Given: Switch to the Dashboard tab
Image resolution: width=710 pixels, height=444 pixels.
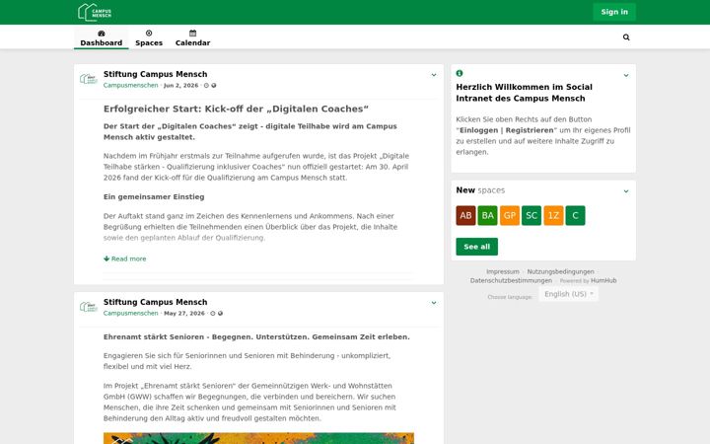Looking at the screenshot, I should [x=101, y=37].
